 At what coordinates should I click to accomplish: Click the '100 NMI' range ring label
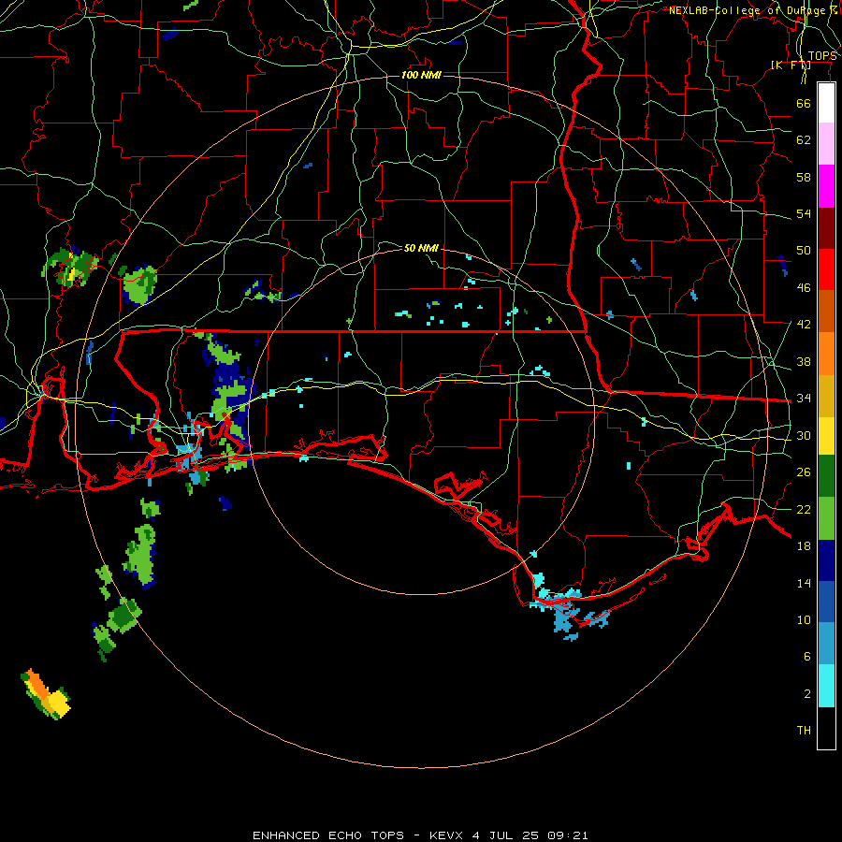(x=421, y=75)
